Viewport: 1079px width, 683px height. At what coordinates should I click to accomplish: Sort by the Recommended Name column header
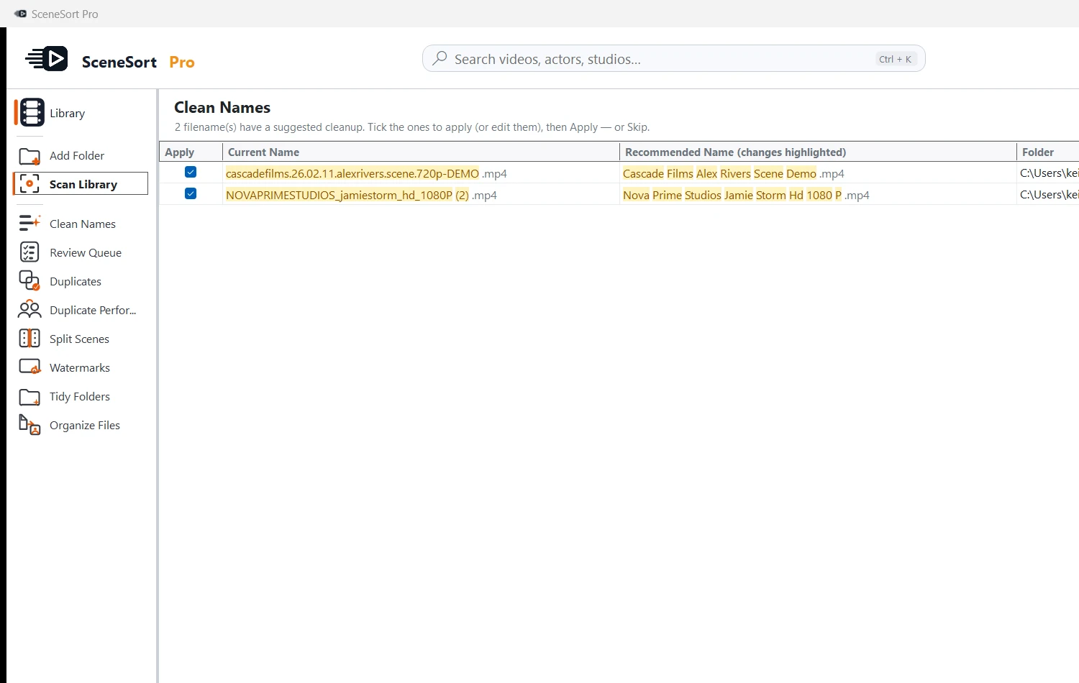(x=818, y=152)
